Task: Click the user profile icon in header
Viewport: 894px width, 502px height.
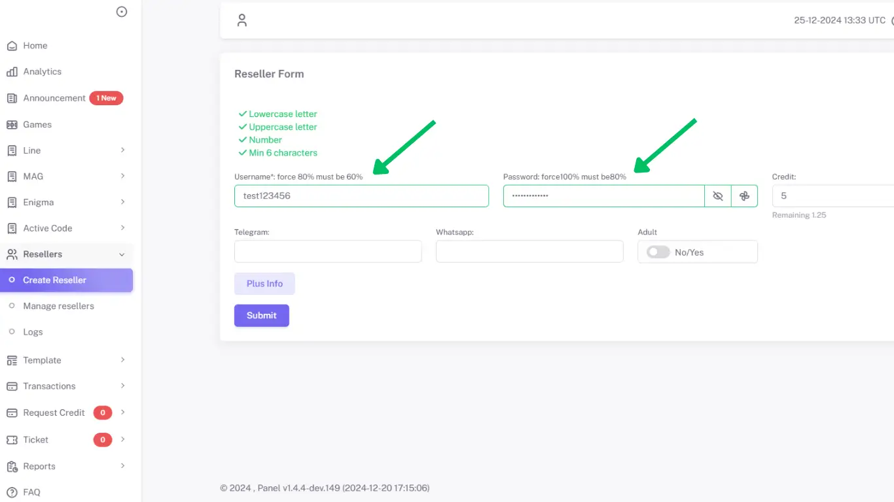Action: coord(242,20)
